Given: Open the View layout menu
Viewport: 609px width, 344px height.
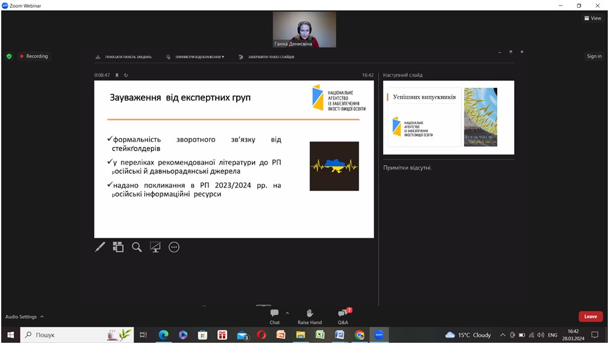Looking at the screenshot, I should tap(592, 18).
